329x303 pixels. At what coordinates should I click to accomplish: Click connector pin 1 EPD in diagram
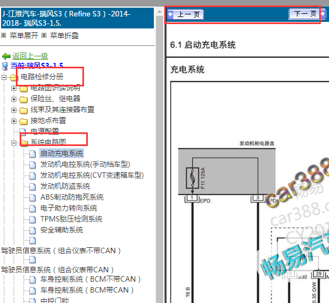(192, 199)
